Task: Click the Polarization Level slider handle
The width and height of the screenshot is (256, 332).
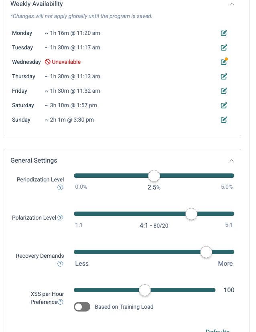Action: pyautogui.click(x=191, y=214)
